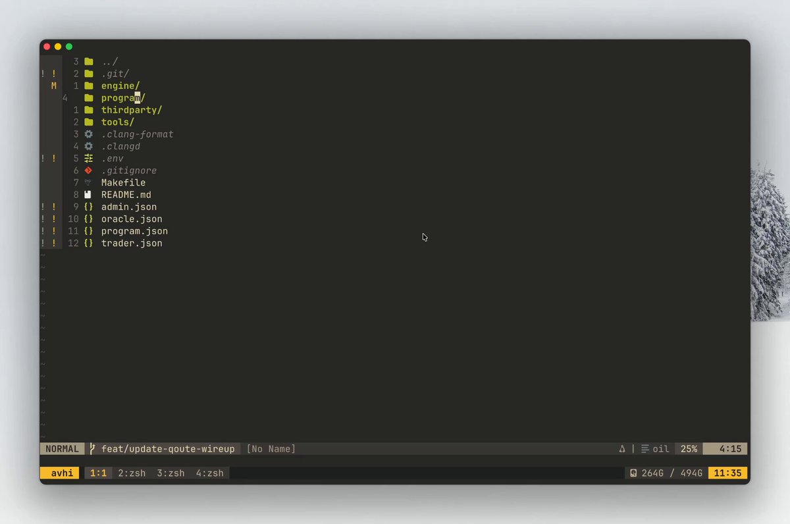Click the braces icon beside program.json
Image resolution: width=790 pixels, height=524 pixels.
[89, 231]
